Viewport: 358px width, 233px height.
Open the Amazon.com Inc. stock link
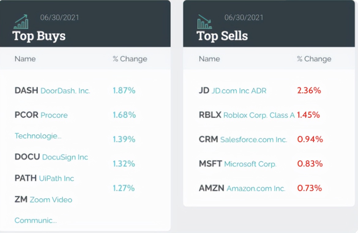point(256,188)
